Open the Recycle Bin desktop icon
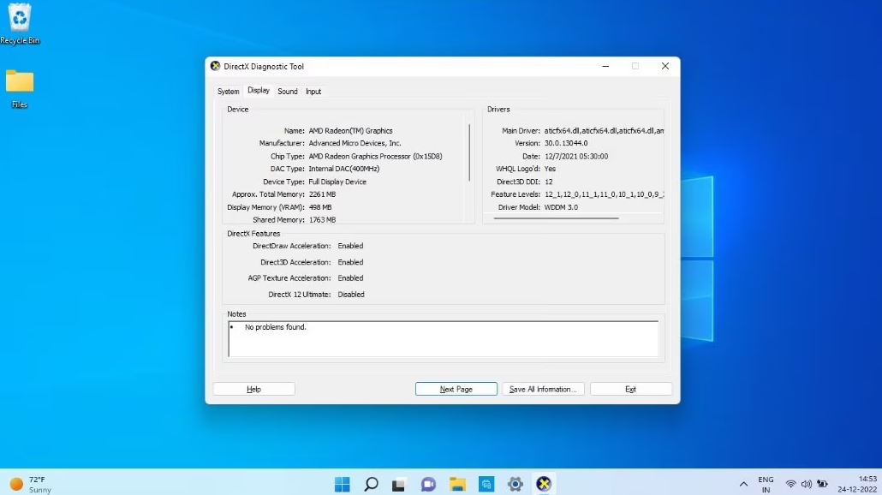Image resolution: width=882 pixels, height=495 pixels. pyautogui.click(x=19, y=23)
